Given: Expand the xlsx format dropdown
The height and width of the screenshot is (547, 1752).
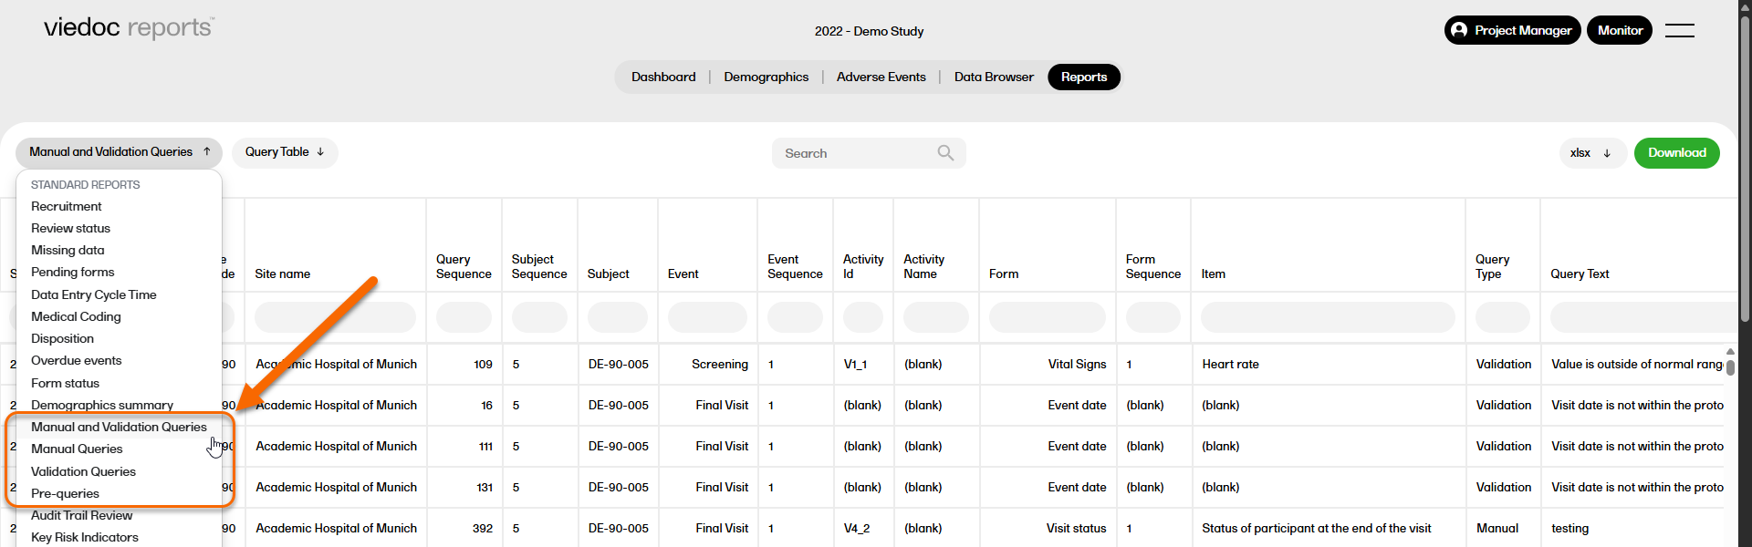Looking at the screenshot, I should point(1590,153).
